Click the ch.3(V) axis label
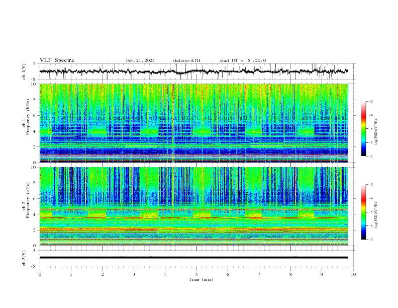This screenshot has width=398, height=308. (x=24, y=258)
